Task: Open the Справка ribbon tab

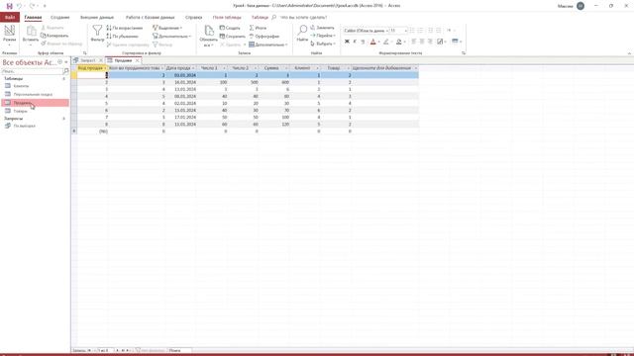Action: (x=194, y=18)
